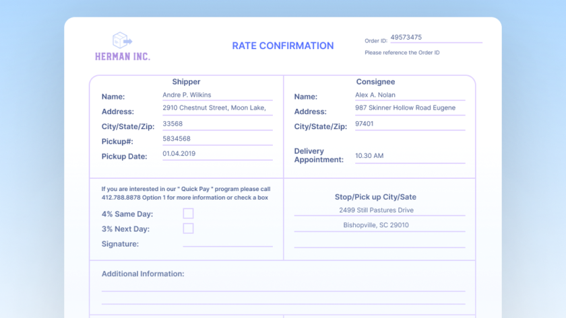Select the Bishopville, SC 29010 line

coord(379,225)
